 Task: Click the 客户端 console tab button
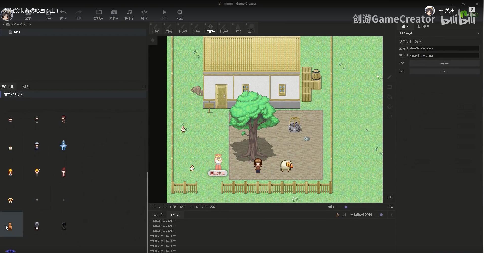[158, 215]
